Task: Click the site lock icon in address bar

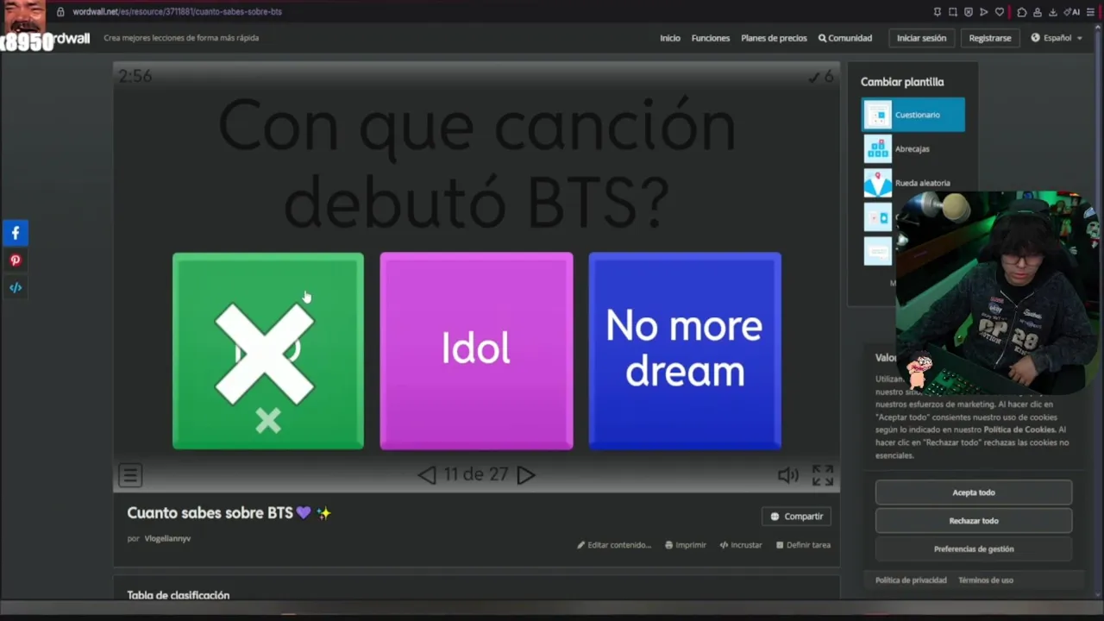Action: 60,12
